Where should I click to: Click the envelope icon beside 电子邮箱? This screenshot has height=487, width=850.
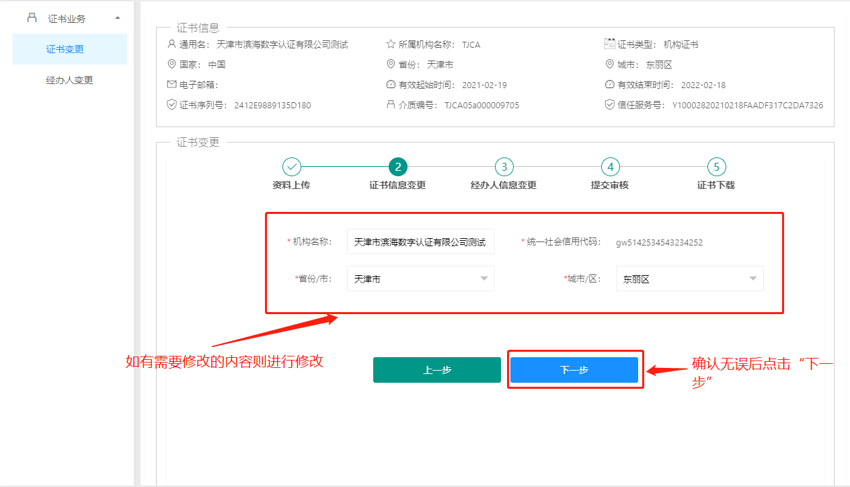[x=171, y=85]
